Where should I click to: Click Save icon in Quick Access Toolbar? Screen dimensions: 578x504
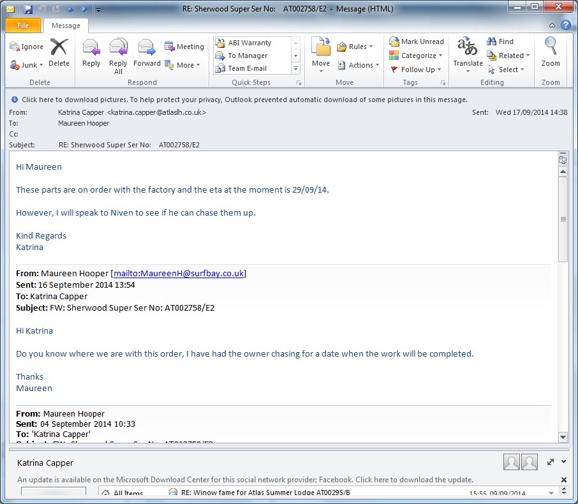(28, 9)
